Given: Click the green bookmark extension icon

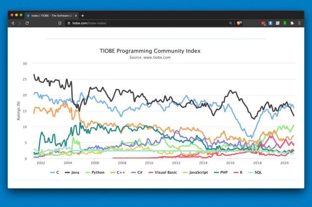Looking at the screenshot, I should click(285, 23).
